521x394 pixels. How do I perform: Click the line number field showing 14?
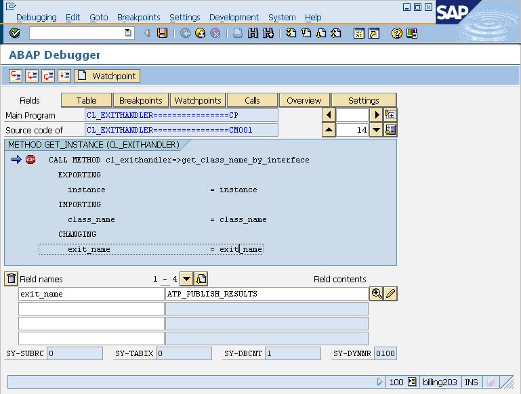[352, 130]
